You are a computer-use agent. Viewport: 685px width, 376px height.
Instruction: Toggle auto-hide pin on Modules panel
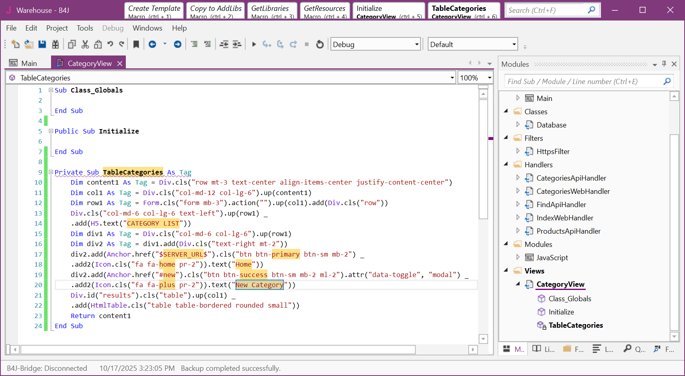point(664,64)
